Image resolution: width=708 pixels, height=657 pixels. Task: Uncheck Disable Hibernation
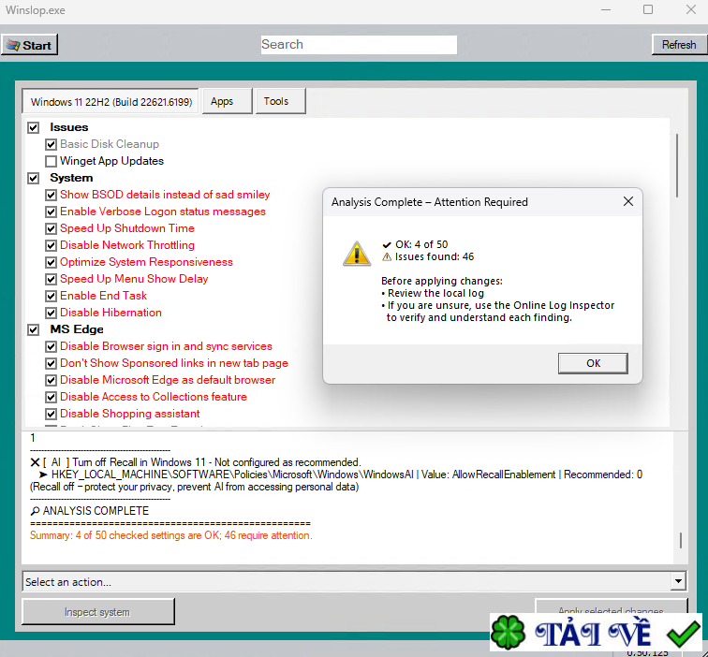(x=51, y=313)
